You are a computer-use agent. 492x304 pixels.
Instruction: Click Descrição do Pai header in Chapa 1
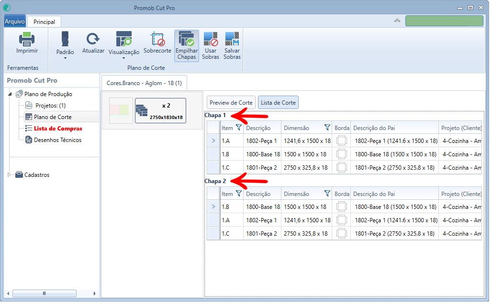pos(394,128)
